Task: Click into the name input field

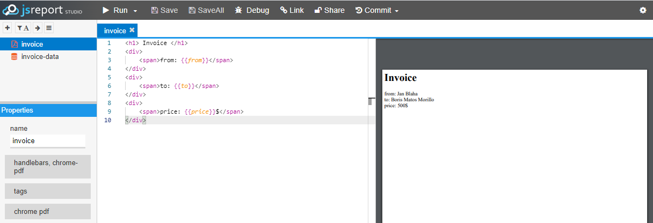Action: (48, 140)
